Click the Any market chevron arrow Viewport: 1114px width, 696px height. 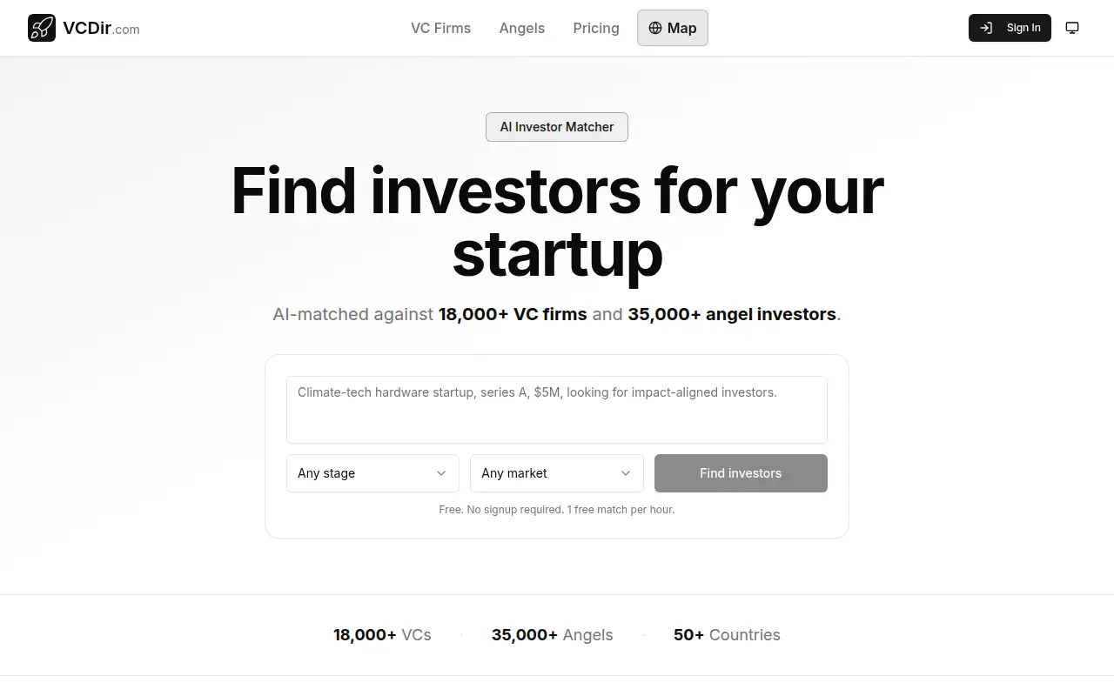626,473
